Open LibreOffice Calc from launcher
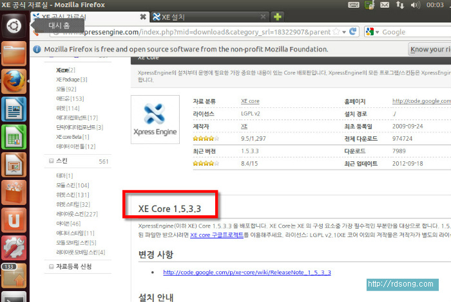Viewport: 451px width, 302px height. pyautogui.click(x=14, y=137)
